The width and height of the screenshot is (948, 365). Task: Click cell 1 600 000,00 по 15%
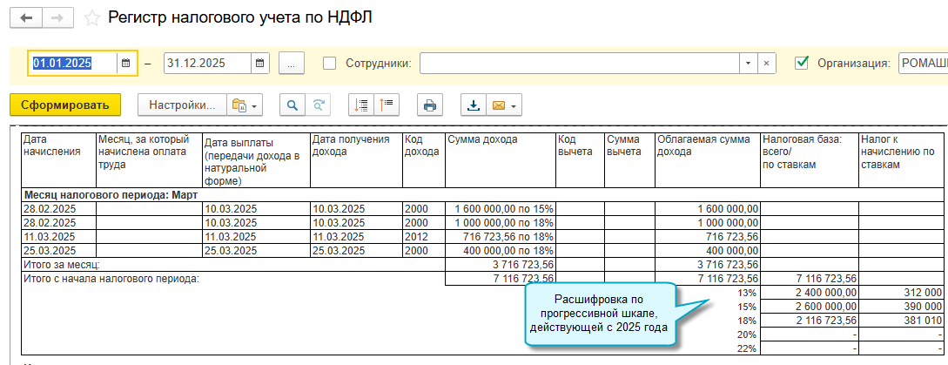click(x=500, y=209)
